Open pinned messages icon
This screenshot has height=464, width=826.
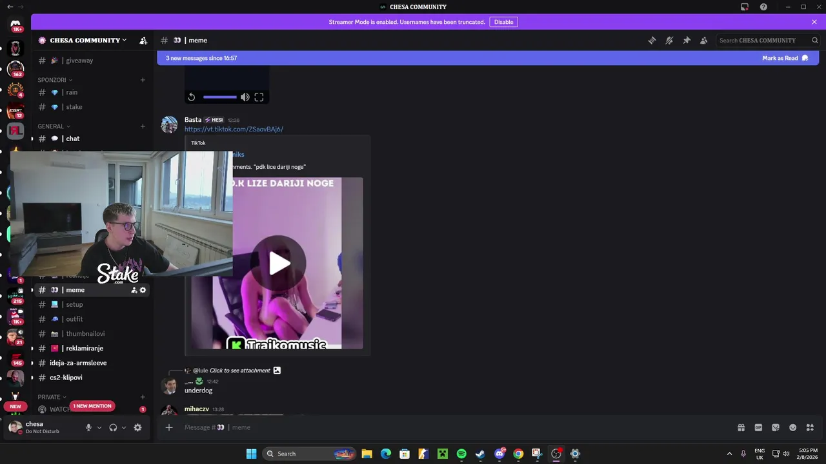click(687, 40)
